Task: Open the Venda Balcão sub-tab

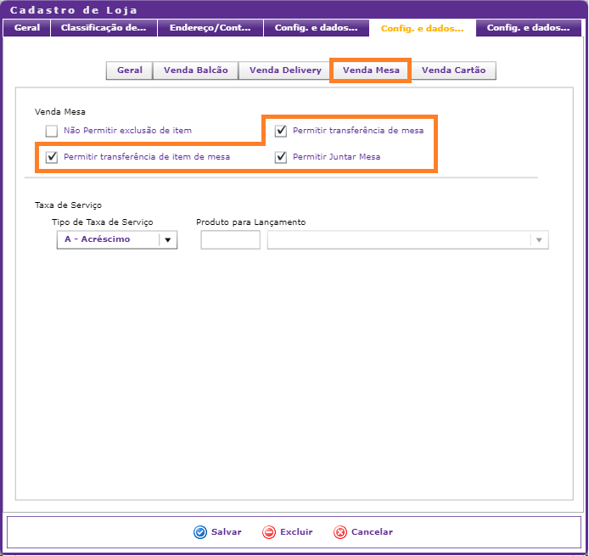Action: [x=196, y=70]
